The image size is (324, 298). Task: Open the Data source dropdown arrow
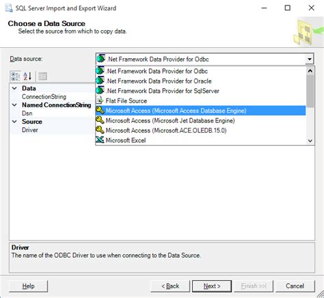pos(310,59)
